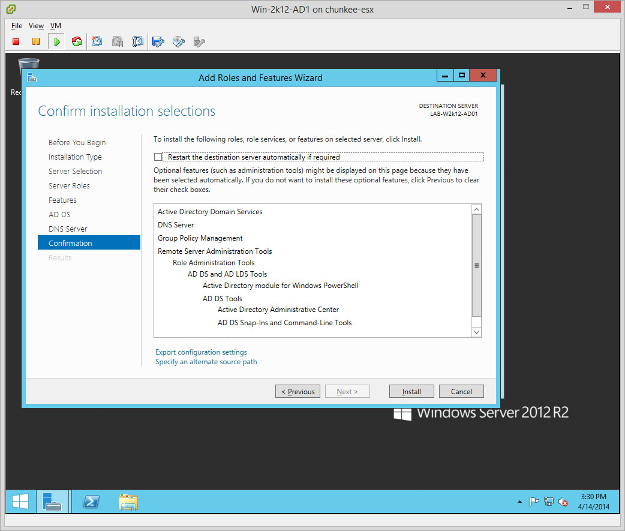
Task: Launch Windows PowerShell from the taskbar
Action: pos(91,502)
